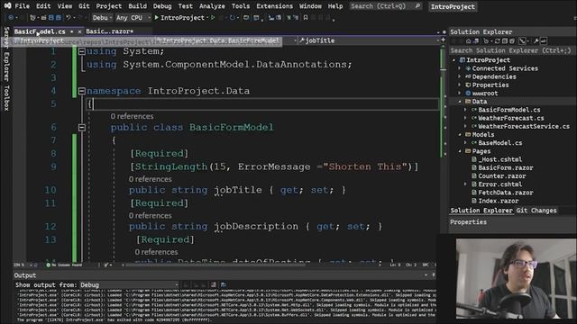577x324 pixels.
Task: Expand the Dependencies tree node
Action: click(460, 76)
